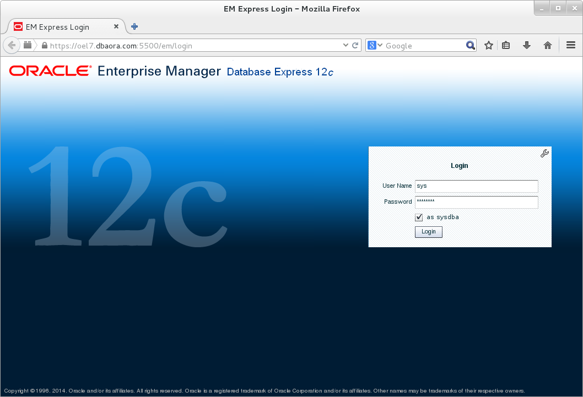Click the address bar URL text
Screen dimensions: 583x397
tap(121, 46)
